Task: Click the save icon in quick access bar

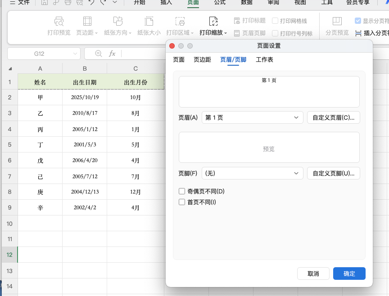Action: click(45, 3)
